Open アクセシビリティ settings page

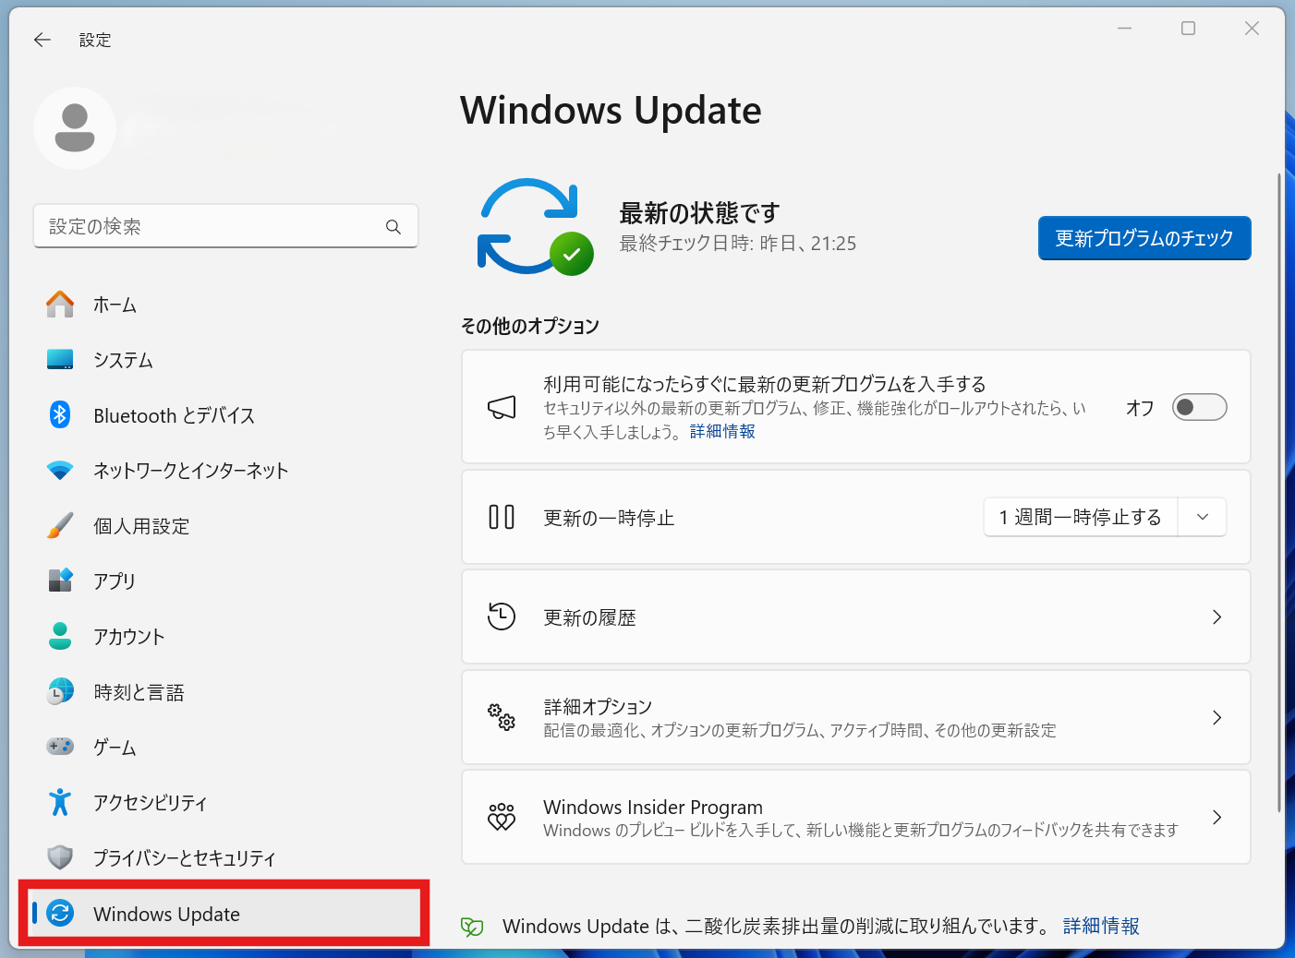(x=225, y=802)
